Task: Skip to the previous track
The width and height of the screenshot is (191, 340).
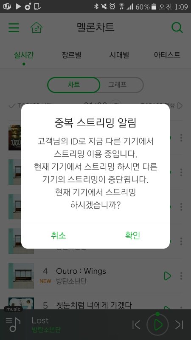Action: pyautogui.click(x=136, y=325)
